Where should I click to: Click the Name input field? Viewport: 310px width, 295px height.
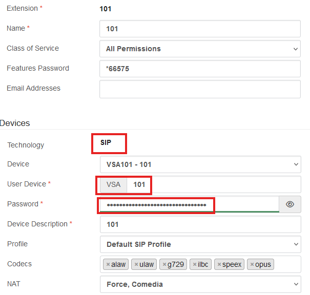point(200,29)
